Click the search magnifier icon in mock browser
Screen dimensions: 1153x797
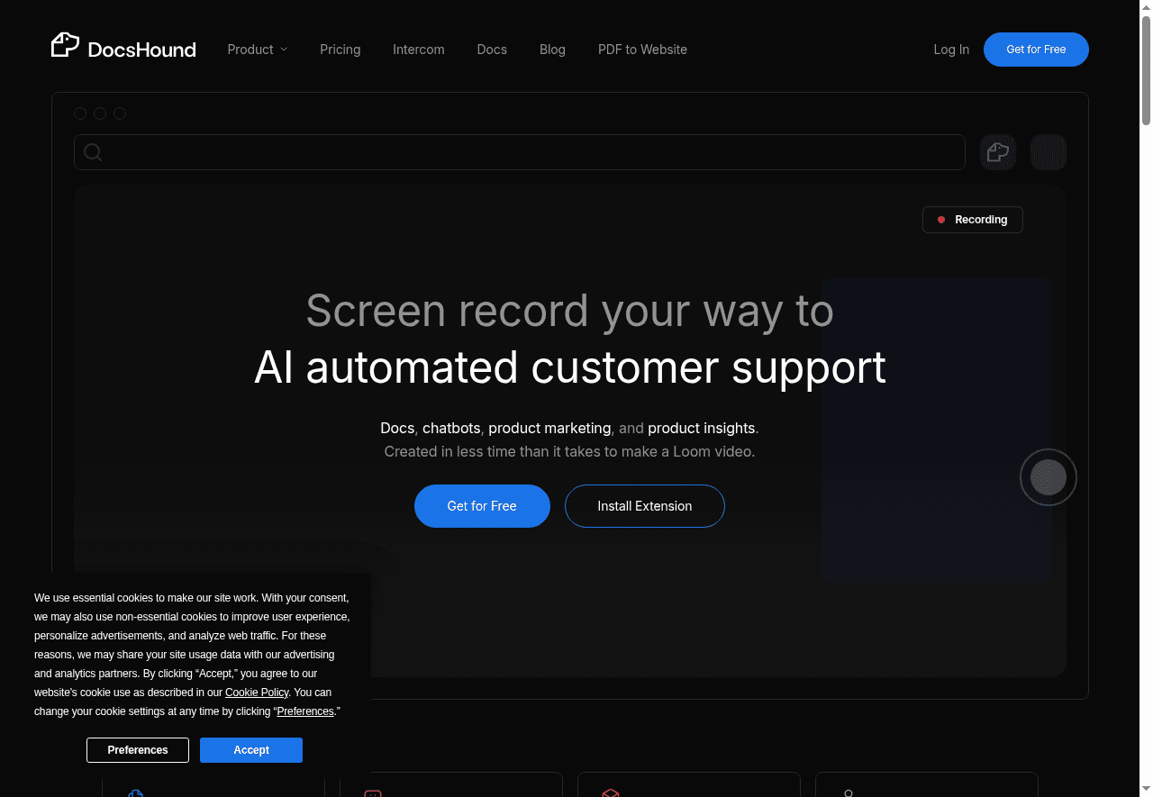tap(93, 152)
